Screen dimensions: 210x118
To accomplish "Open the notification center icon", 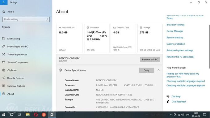I will 204,115.
